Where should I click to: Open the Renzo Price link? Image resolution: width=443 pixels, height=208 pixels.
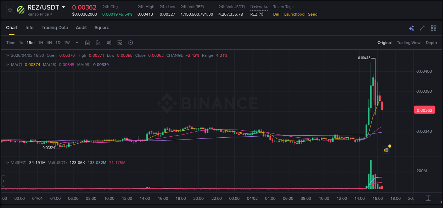pyautogui.click(x=38, y=15)
